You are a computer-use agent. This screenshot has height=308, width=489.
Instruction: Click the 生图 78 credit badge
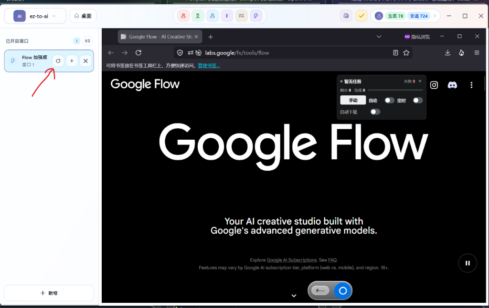point(395,16)
